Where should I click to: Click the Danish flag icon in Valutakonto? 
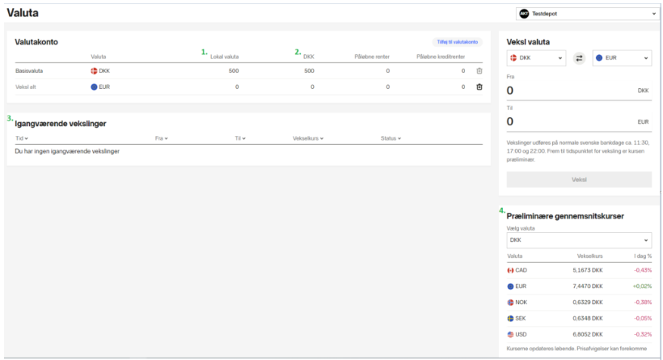(x=95, y=71)
